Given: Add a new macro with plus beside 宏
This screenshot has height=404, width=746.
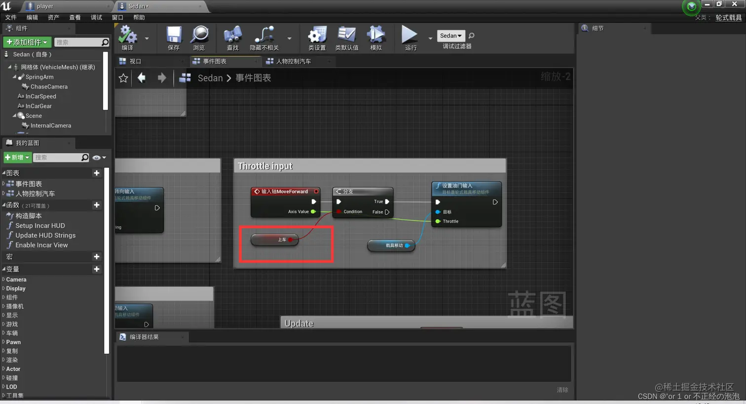Looking at the screenshot, I should (x=97, y=257).
